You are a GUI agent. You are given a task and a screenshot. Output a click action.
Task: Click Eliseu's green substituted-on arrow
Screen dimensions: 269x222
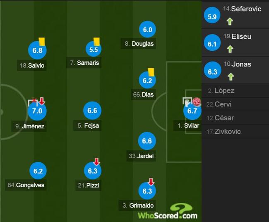(x=230, y=49)
